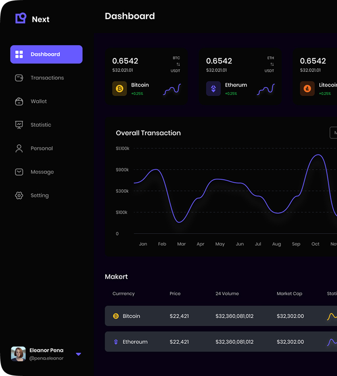This screenshot has height=376, width=337.
Task: Click the Bitcoin mini sparkline chart
Action: click(x=172, y=90)
